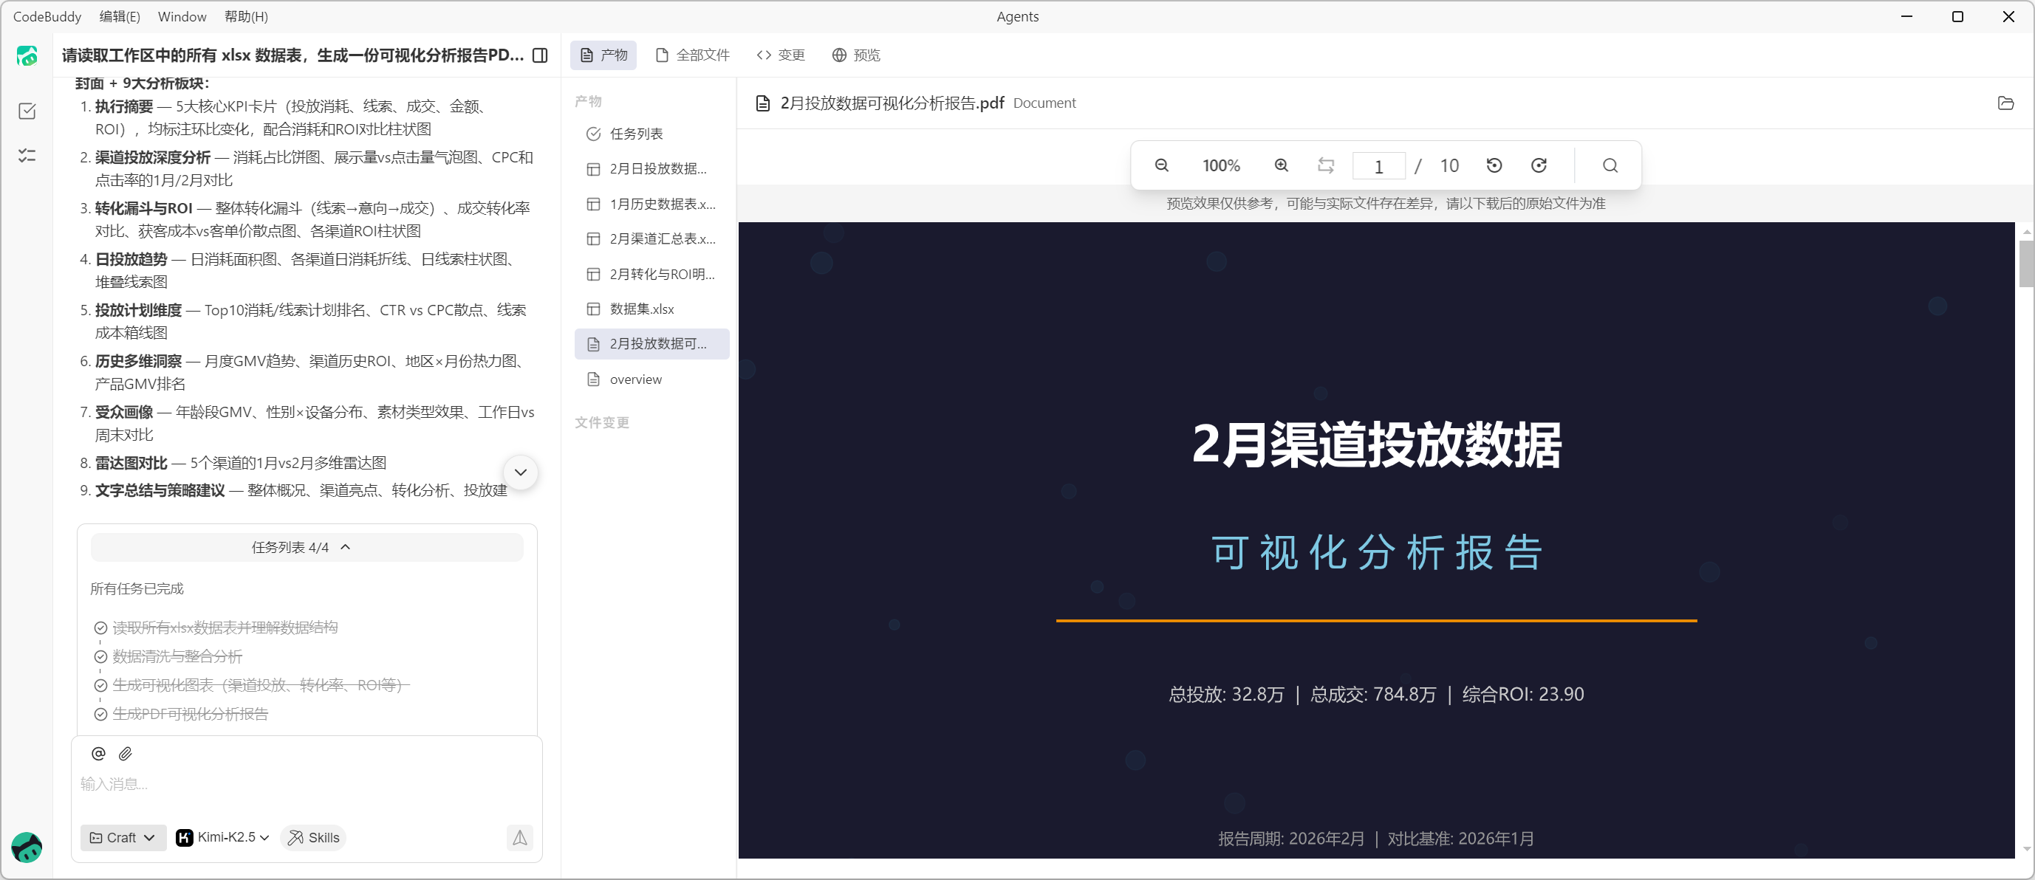Image resolution: width=2035 pixels, height=880 pixels.
Task: Toggle the side panel layout icon
Action: [541, 55]
